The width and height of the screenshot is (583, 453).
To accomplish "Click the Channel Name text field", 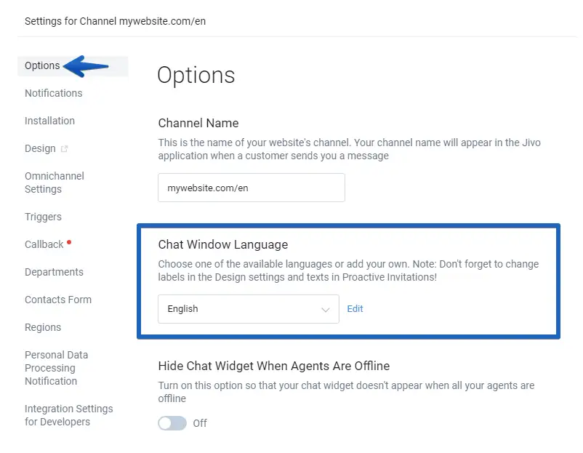I will 251,188.
